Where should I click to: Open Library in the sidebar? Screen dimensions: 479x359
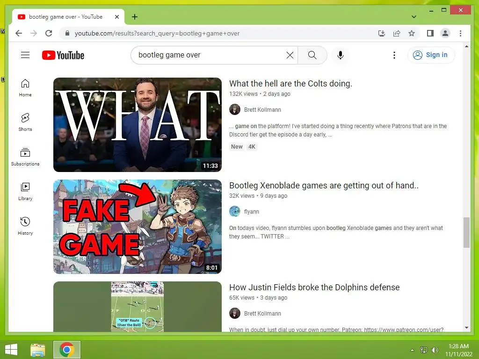25,192
